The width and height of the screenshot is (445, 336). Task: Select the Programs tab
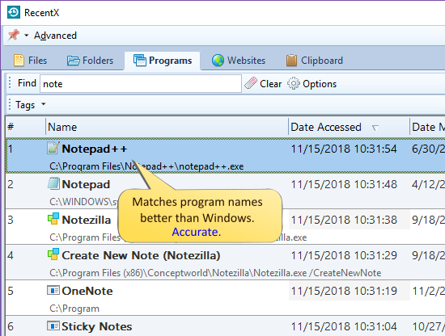tap(163, 61)
